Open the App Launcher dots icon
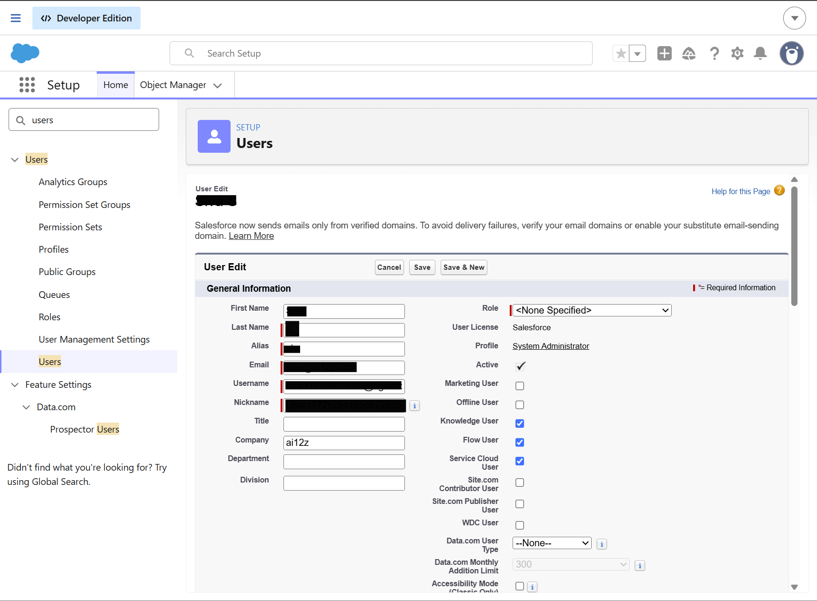The image size is (817, 601). click(27, 85)
